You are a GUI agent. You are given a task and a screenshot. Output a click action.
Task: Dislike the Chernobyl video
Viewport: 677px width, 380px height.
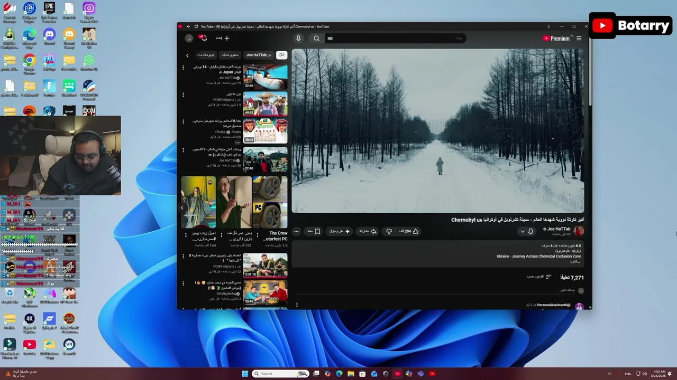pos(389,231)
